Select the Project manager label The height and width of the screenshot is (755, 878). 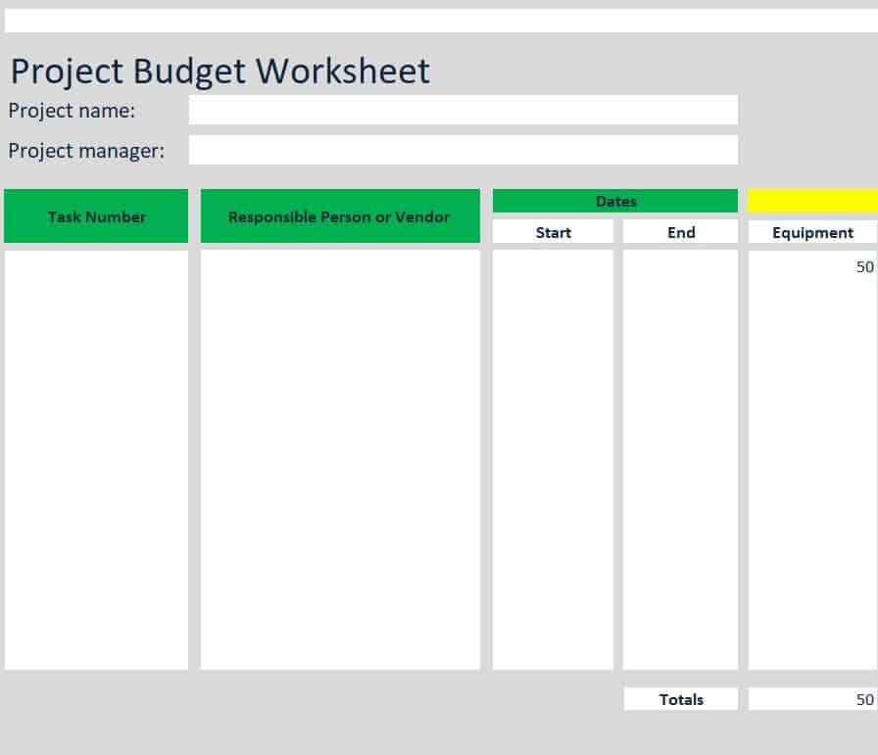point(86,151)
